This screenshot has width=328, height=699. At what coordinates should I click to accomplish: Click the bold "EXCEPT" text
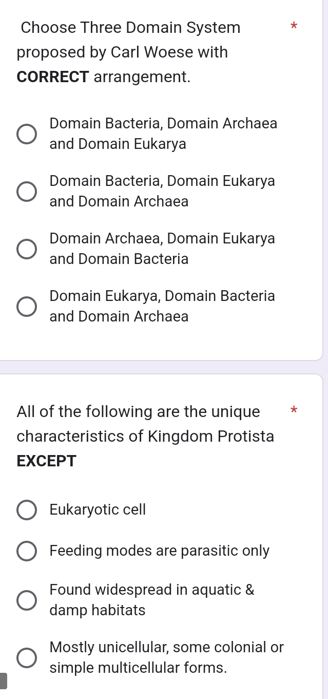click(x=46, y=461)
